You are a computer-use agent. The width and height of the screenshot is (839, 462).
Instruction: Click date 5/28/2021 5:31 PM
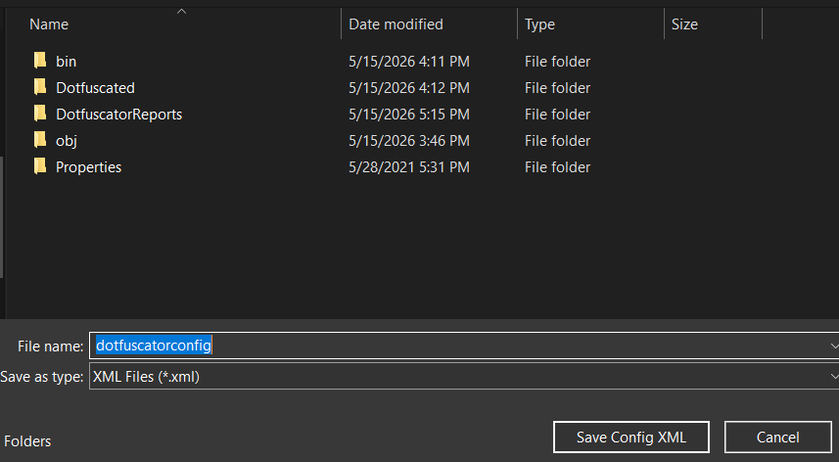409,167
